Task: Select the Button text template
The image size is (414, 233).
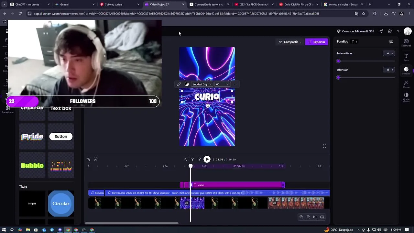Action: (x=61, y=136)
